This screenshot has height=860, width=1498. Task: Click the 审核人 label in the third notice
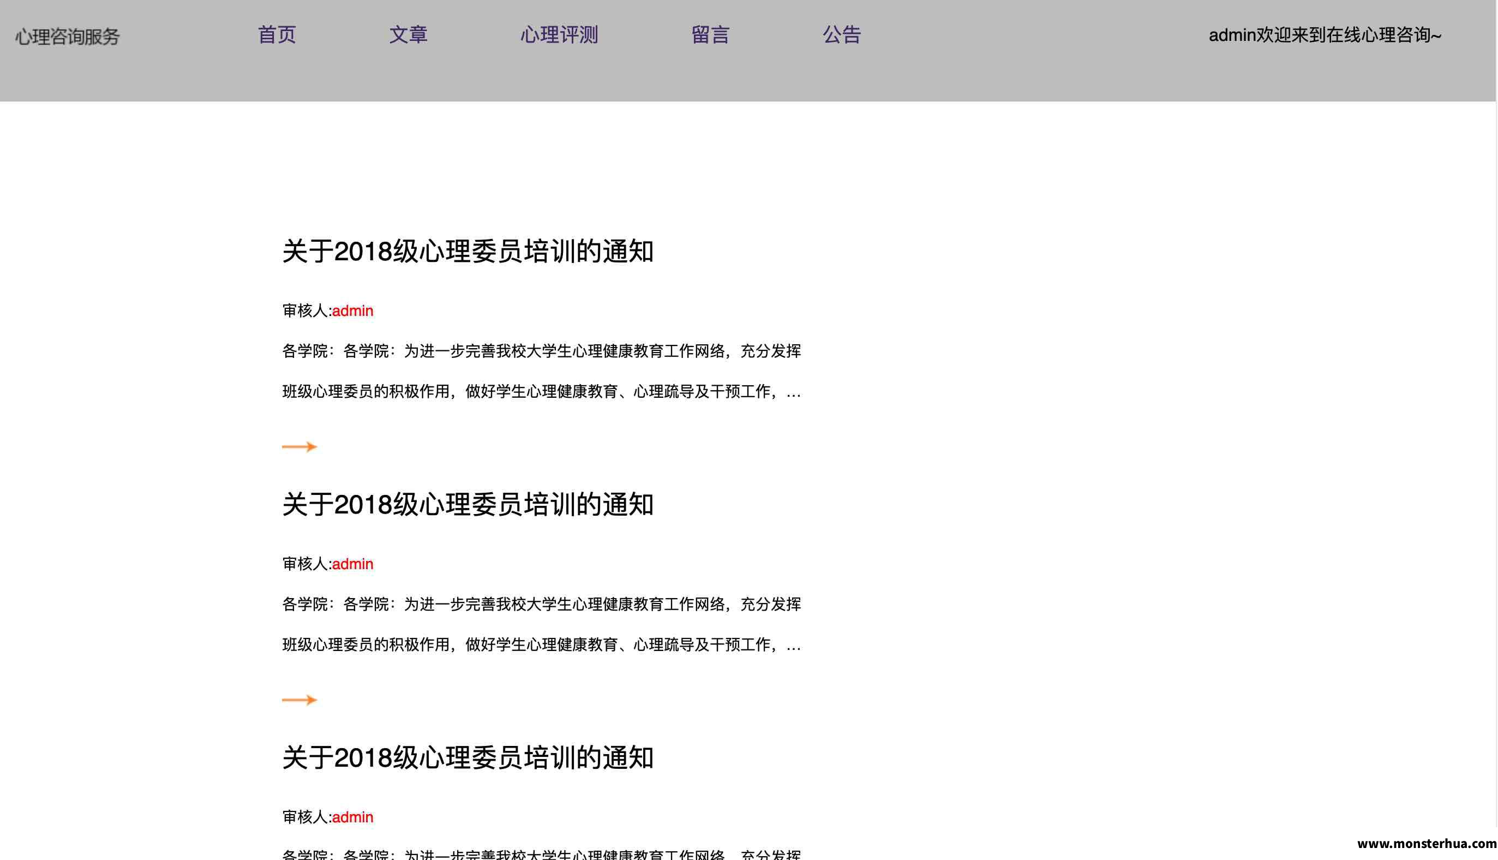click(x=306, y=817)
